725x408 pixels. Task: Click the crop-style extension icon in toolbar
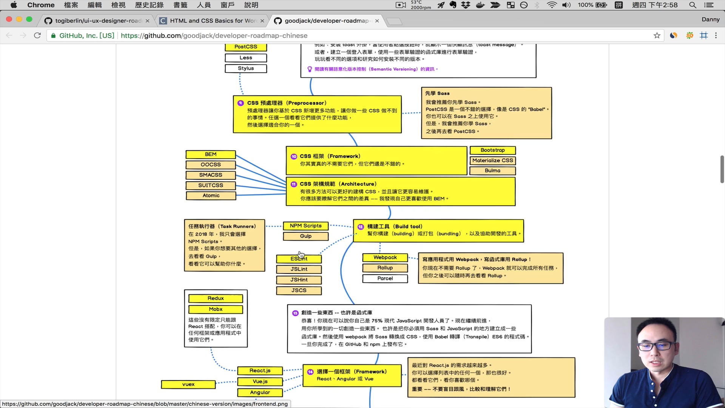click(x=704, y=36)
